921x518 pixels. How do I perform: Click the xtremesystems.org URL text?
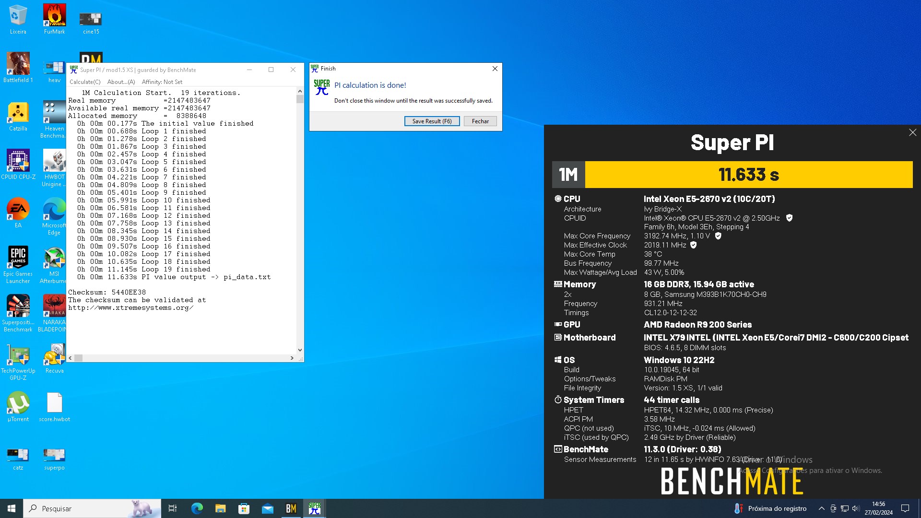coord(130,308)
